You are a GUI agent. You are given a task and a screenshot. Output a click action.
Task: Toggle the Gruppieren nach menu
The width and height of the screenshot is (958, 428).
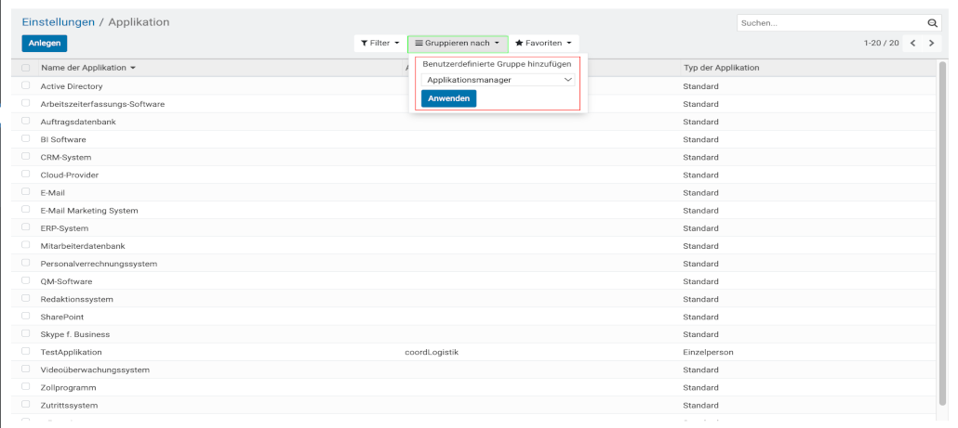(458, 44)
